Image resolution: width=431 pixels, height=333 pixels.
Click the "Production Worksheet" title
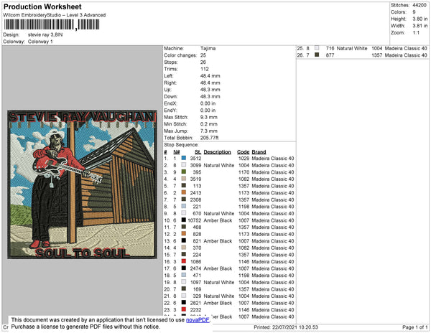click(x=42, y=7)
